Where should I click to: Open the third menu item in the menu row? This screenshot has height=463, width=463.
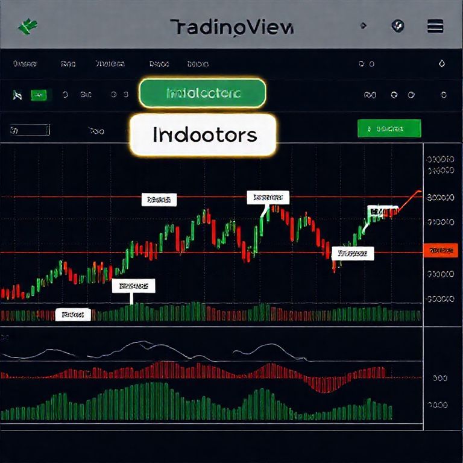(110, 63)
